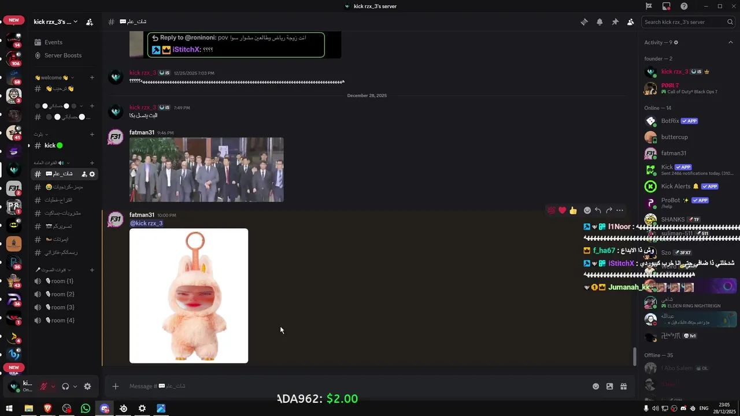Open the Discord help icon
The image size is (740, 416).
pyautogui.click(x=684, y=6)
